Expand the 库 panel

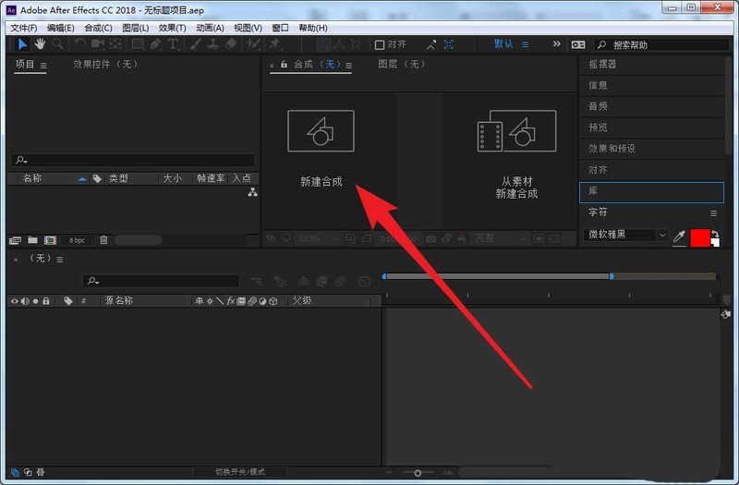click(x=651, y=192)
